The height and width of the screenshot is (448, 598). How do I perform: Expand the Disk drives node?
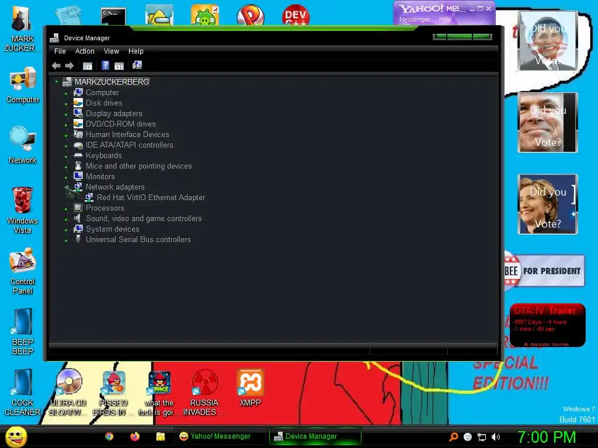[x=66, y=103]
